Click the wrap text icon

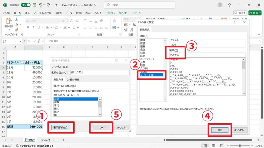(x=115, y=21)
